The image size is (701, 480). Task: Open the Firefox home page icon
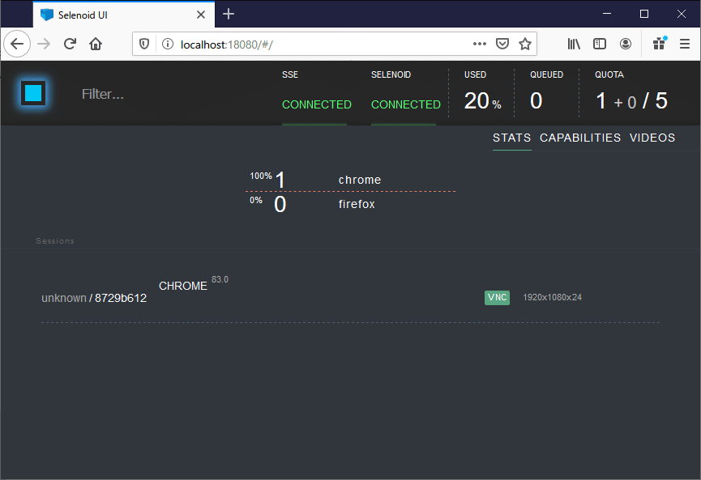pos(96,44)
